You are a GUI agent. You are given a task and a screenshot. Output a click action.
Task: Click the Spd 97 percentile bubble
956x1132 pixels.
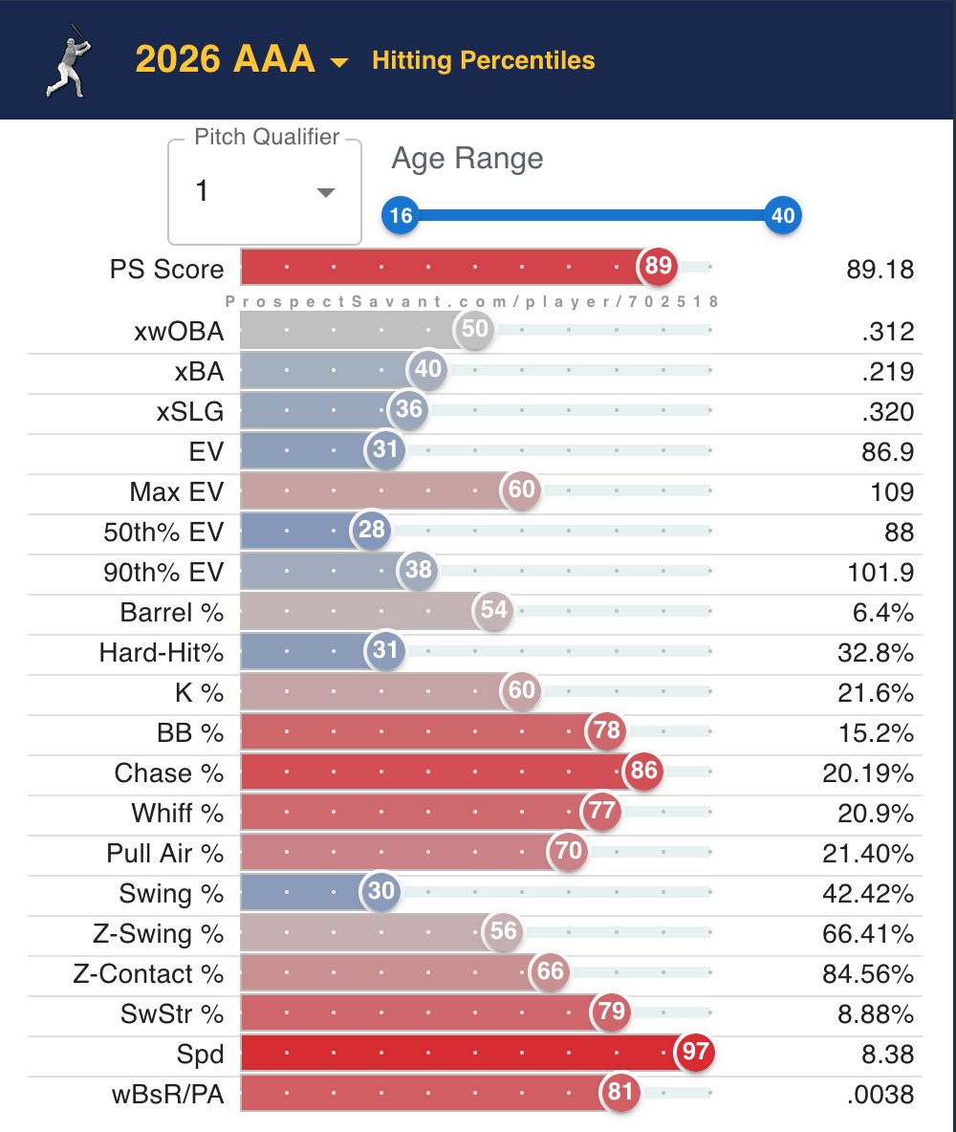(695, 1051)
